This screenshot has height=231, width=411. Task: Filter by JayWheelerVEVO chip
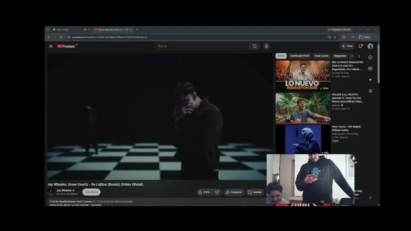(x=300, y=56)
